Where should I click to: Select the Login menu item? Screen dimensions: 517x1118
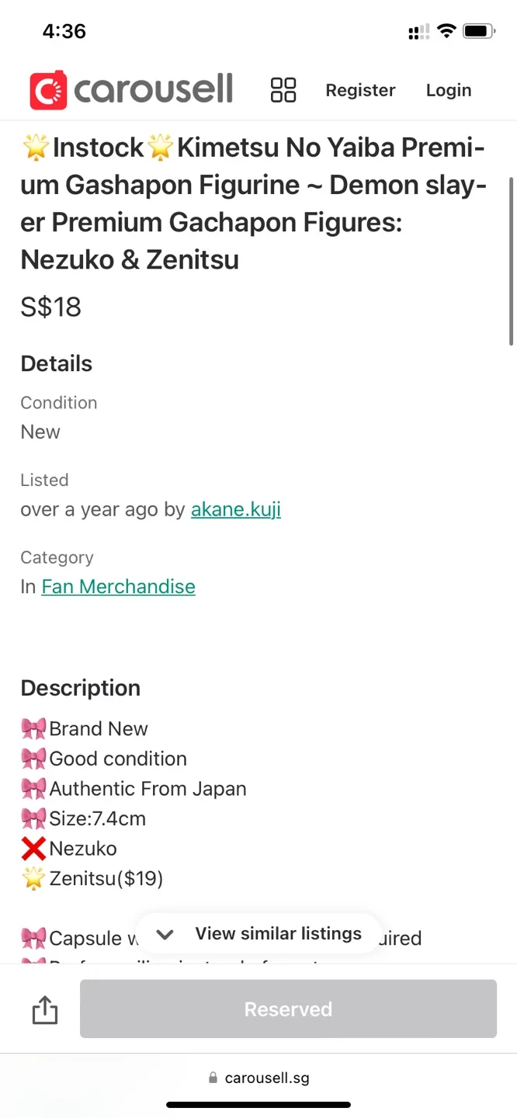449,89
